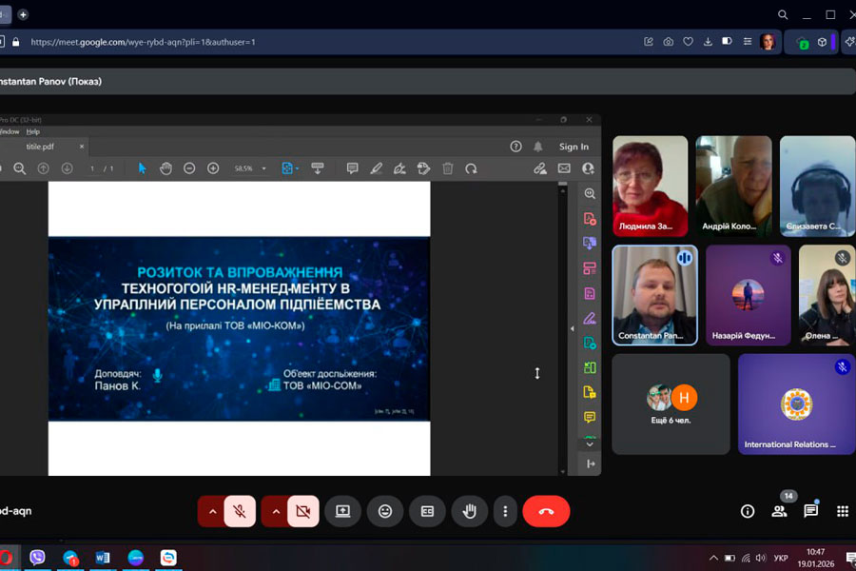856x571 pixels.
Task: Expand audio settings arrow beside microphone
Action: pyautogui.click(x=212, y=511)
